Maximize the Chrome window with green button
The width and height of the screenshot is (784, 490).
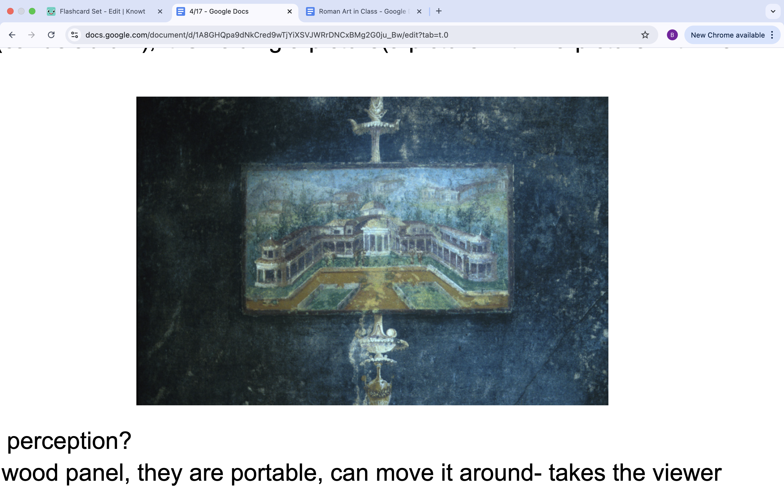[32, 11]
